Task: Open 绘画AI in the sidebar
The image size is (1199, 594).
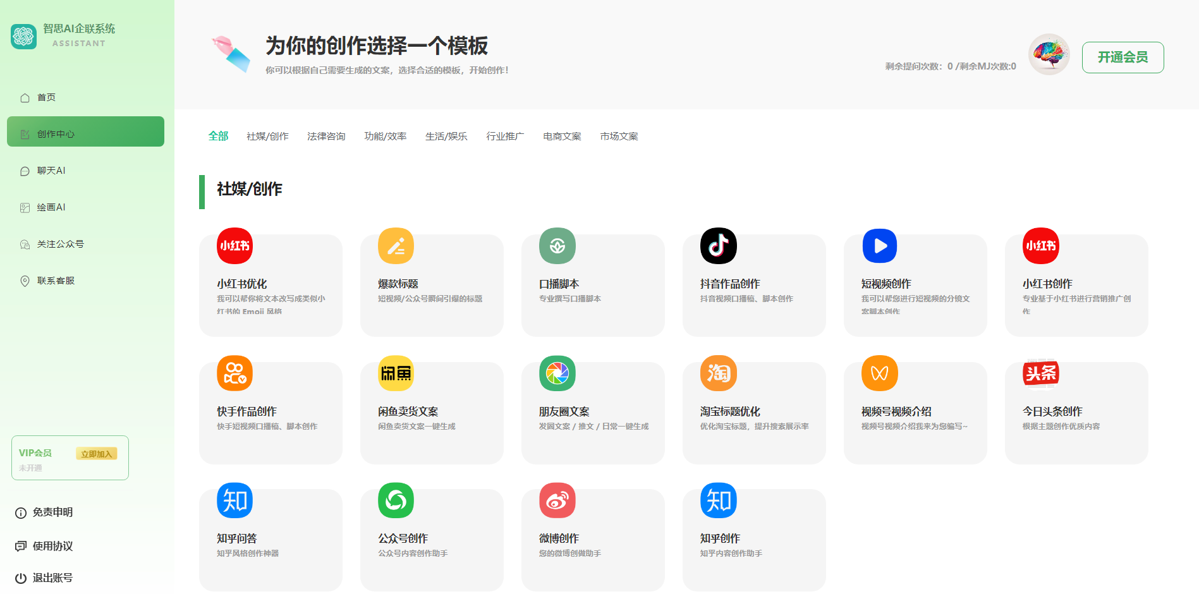Action: (51, 207)
